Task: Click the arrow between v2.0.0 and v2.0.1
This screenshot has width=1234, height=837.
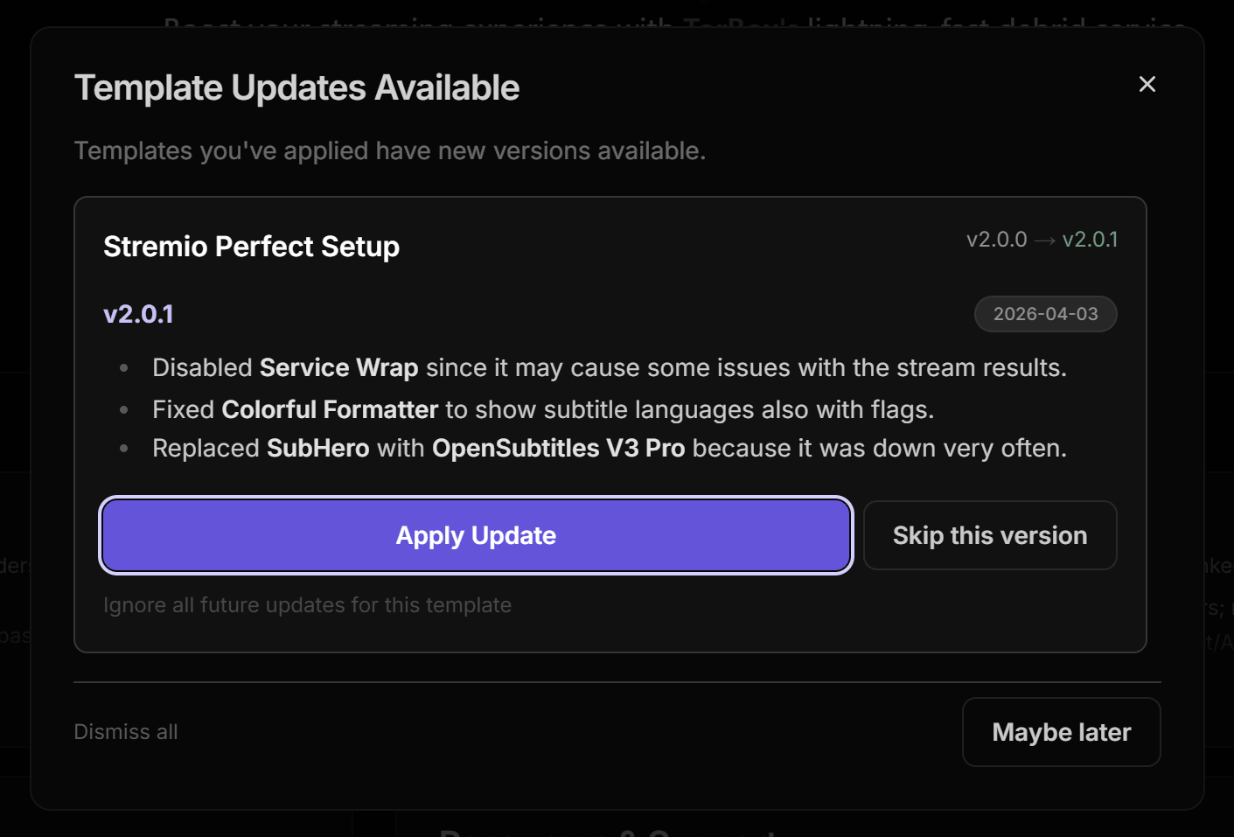Action: coord(1043,239)
